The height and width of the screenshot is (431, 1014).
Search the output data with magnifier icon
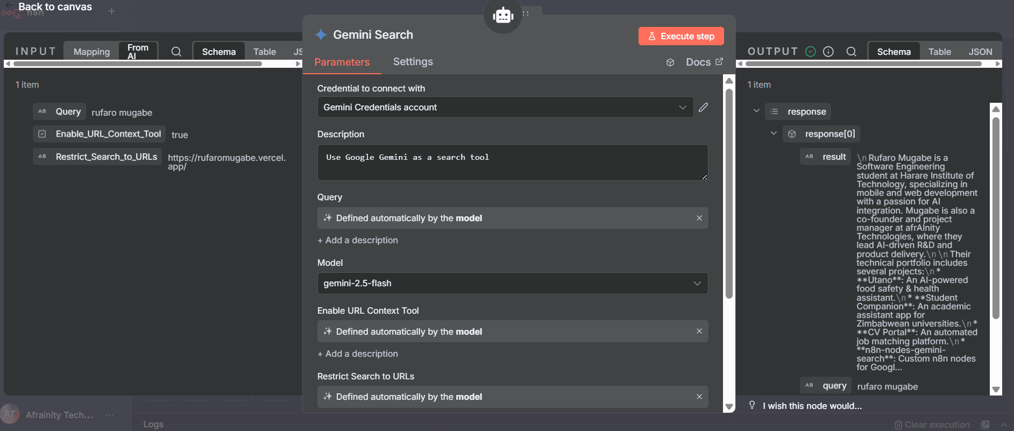pos(851,51)
